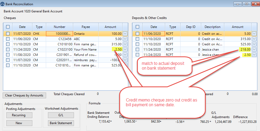Select the reimbures pay... payee cell
The image size is (260, 131).
[x=86, y=60]
